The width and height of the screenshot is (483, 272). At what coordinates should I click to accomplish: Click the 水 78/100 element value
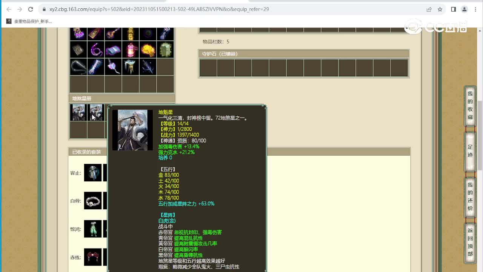pyautogui.click(x=169, y=198)
